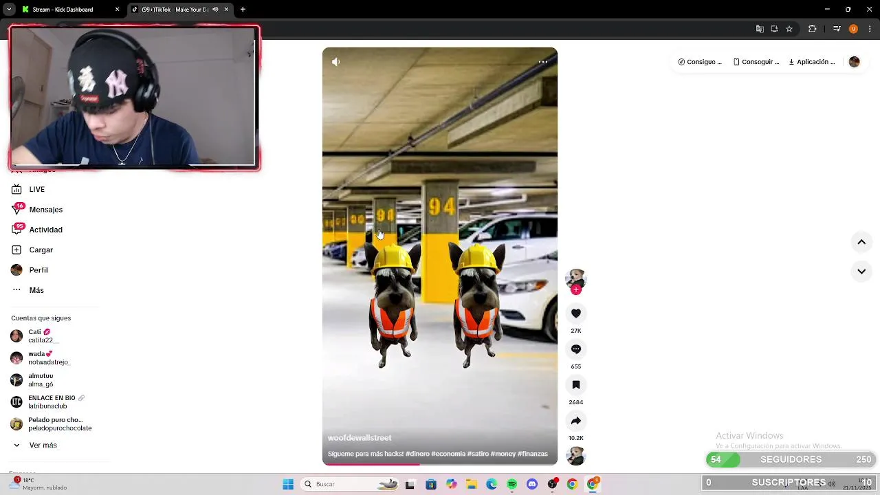Viewport: 880px width, 495px height.
Task: Open followed account latribunaclub
Action: 47,401
